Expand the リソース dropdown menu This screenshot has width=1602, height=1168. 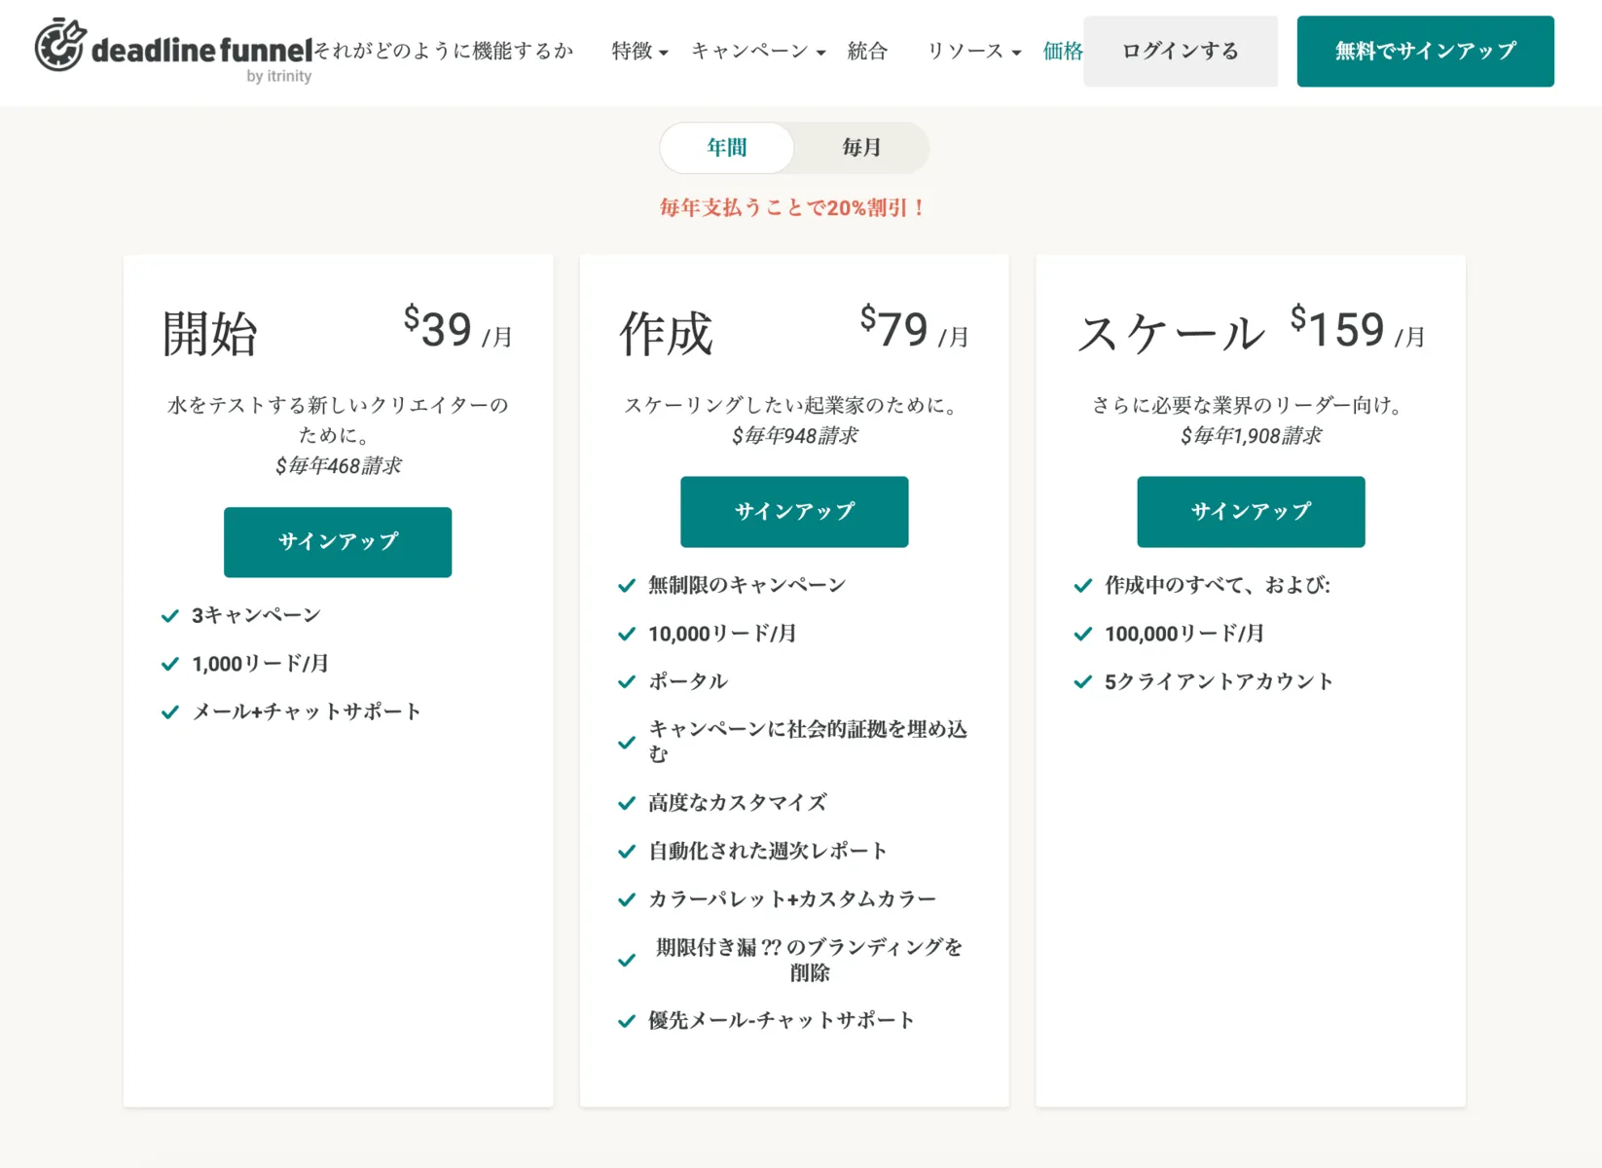973,52
